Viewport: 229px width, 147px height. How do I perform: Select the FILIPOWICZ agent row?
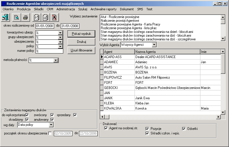[160, 78]
